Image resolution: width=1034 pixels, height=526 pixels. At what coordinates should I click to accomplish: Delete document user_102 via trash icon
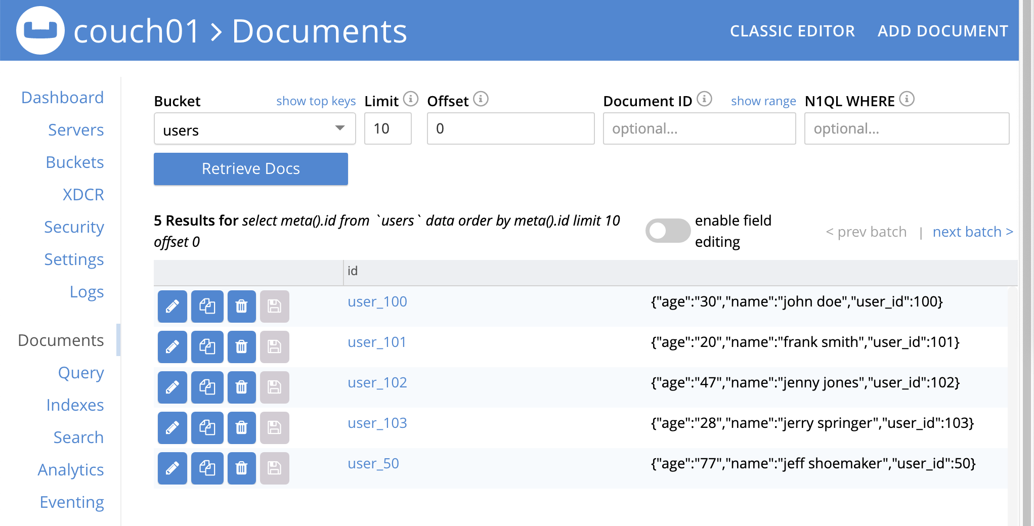point(242,387)
